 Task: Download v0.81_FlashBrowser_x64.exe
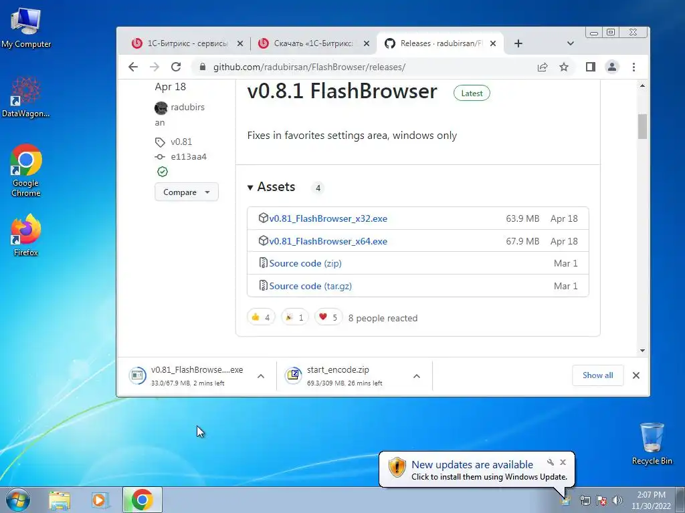(x=328, y=240)
